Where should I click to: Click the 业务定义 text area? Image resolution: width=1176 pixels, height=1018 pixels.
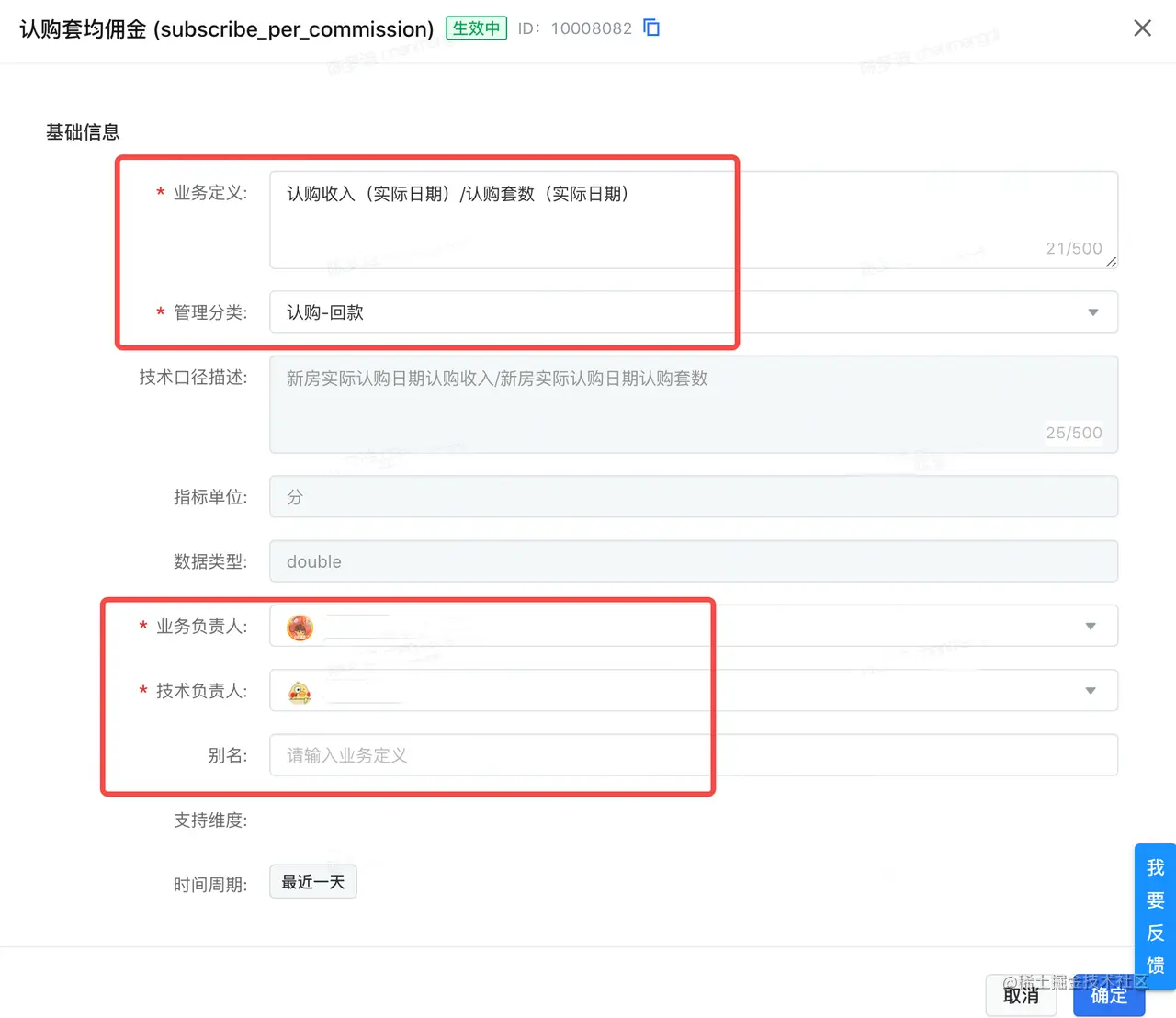point(694,220)
